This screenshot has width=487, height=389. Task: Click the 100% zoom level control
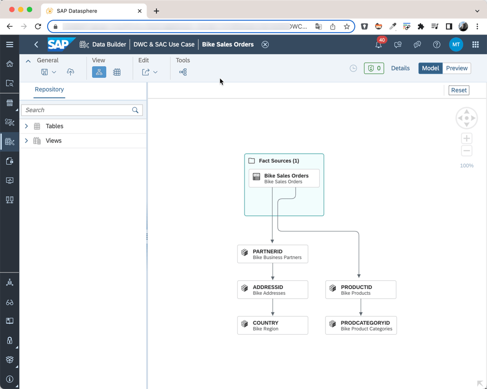pos(466,165)
